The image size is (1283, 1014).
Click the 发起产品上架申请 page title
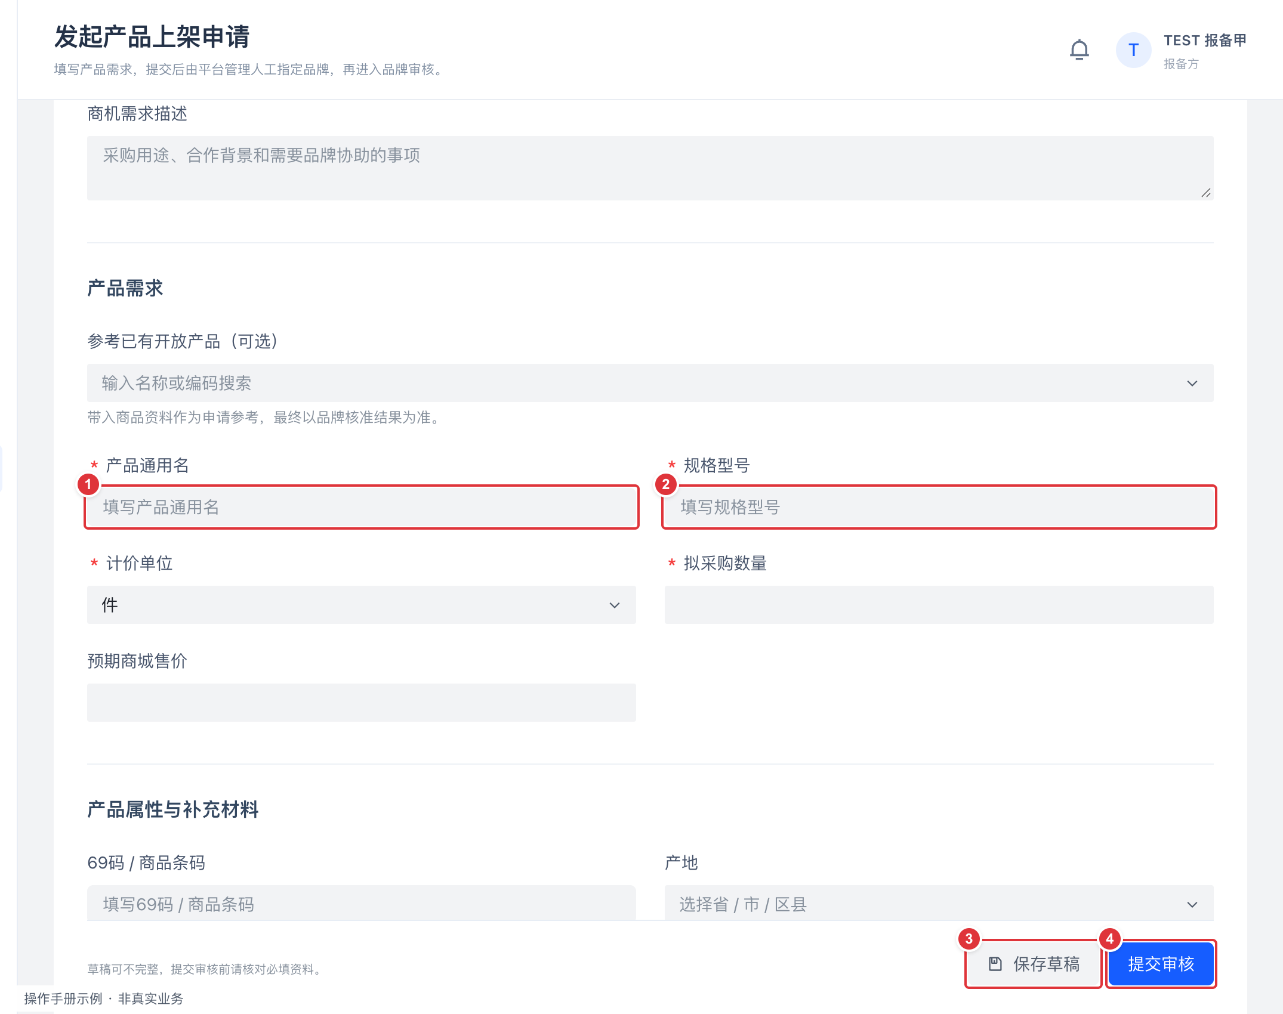point(152,36)
